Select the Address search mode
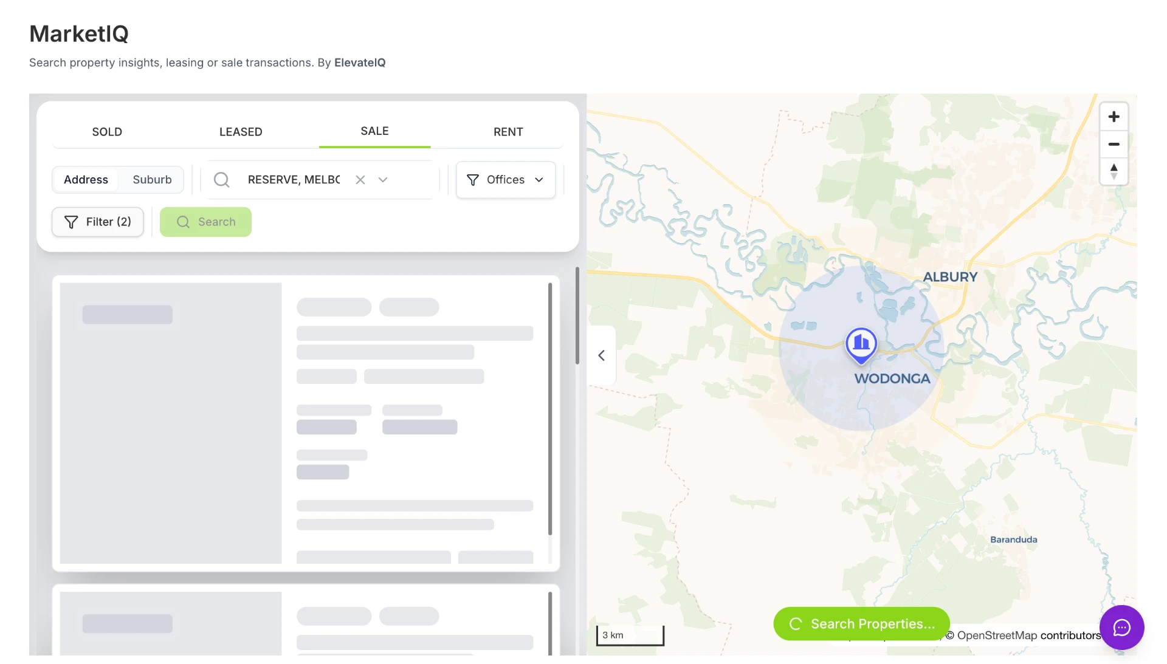The image size is (1167, 664). coord(86,180)
